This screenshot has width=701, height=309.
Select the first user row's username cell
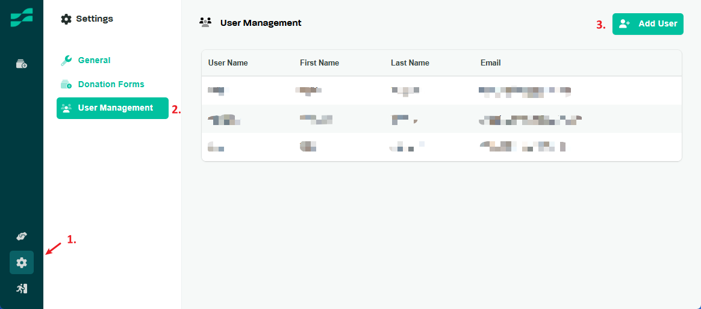(217, 91)
